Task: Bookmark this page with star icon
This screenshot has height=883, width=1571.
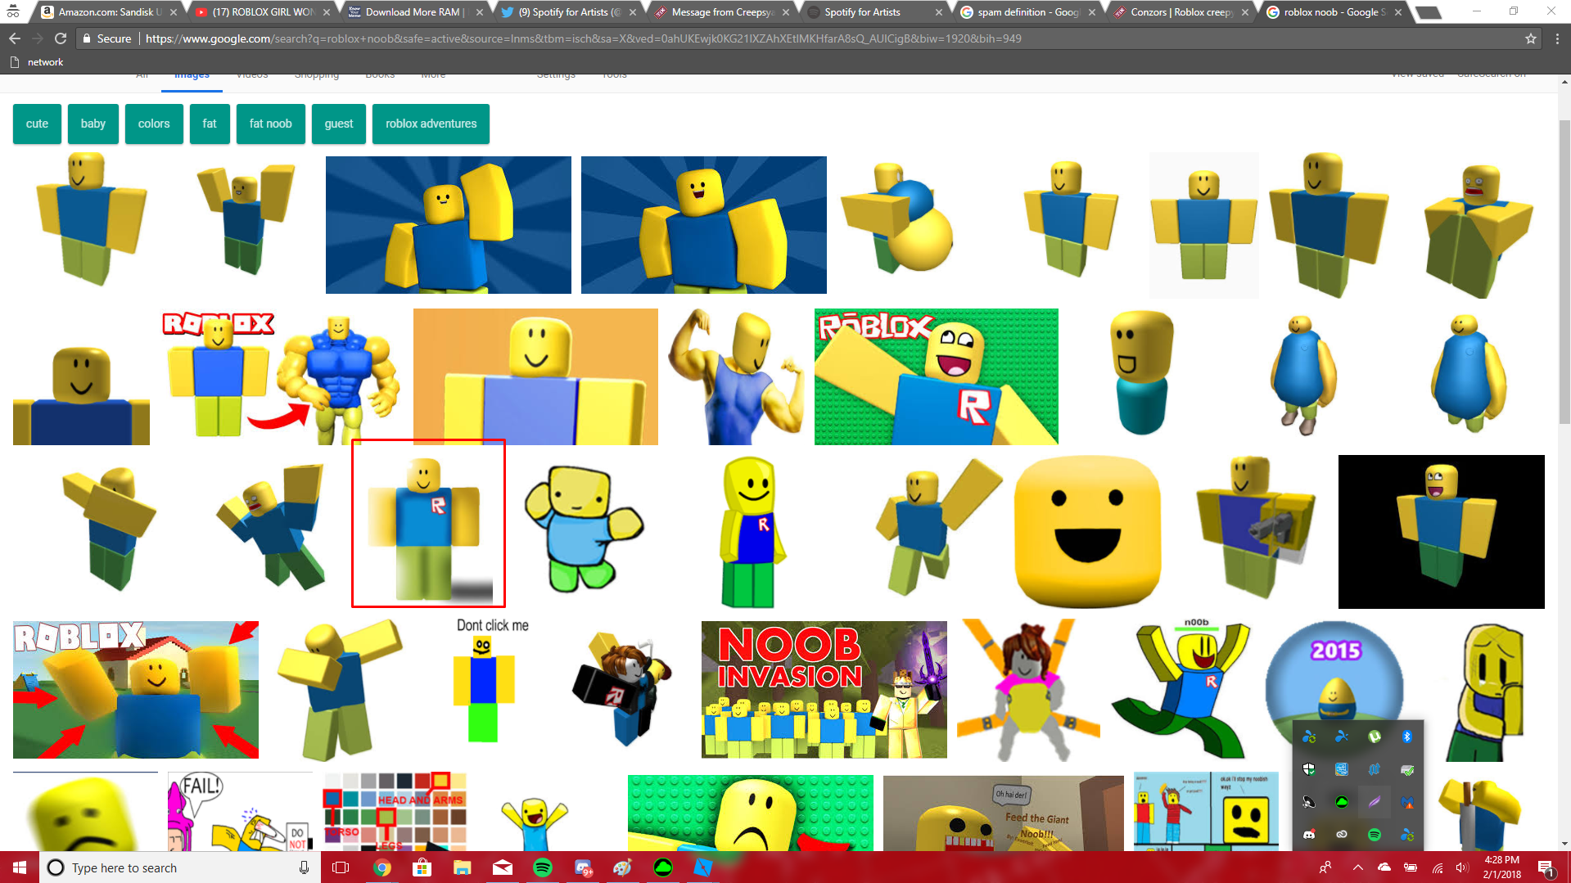Action: click(x=1530, y=38)
